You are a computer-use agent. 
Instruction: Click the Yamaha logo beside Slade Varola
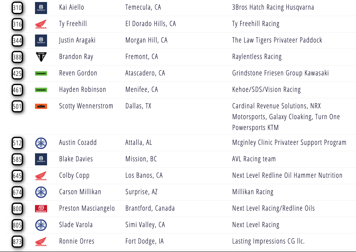pyautogui.click(x=41, y=225)
